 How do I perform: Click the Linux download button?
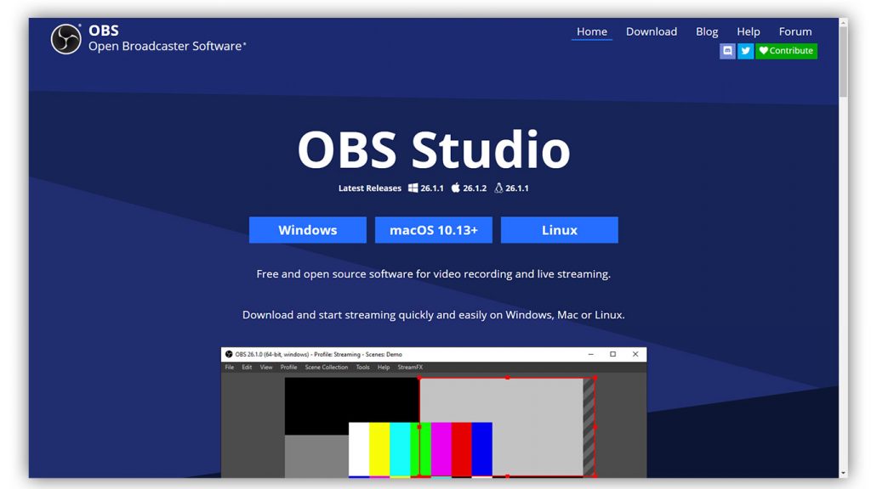pos(560,229)
